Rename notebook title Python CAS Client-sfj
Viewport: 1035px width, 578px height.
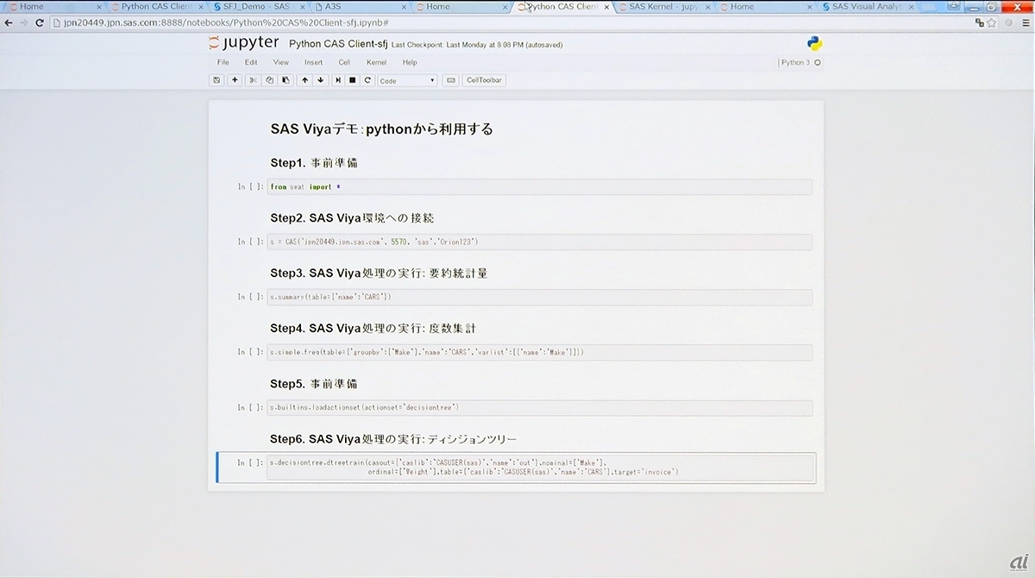(338, 43)
